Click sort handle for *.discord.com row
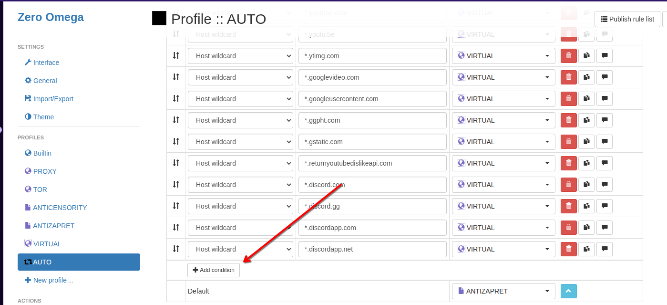 pyautogui.click(x=176, y=185)
